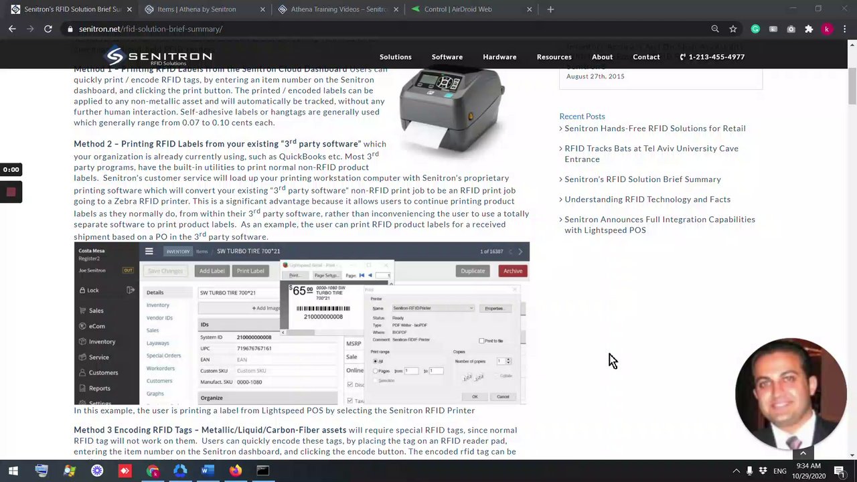Click the ENG language indicator
This screenshot has height=482, width=857.
[779, 471]
